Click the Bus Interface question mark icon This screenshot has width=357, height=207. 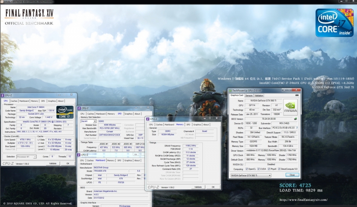[296, 128]
